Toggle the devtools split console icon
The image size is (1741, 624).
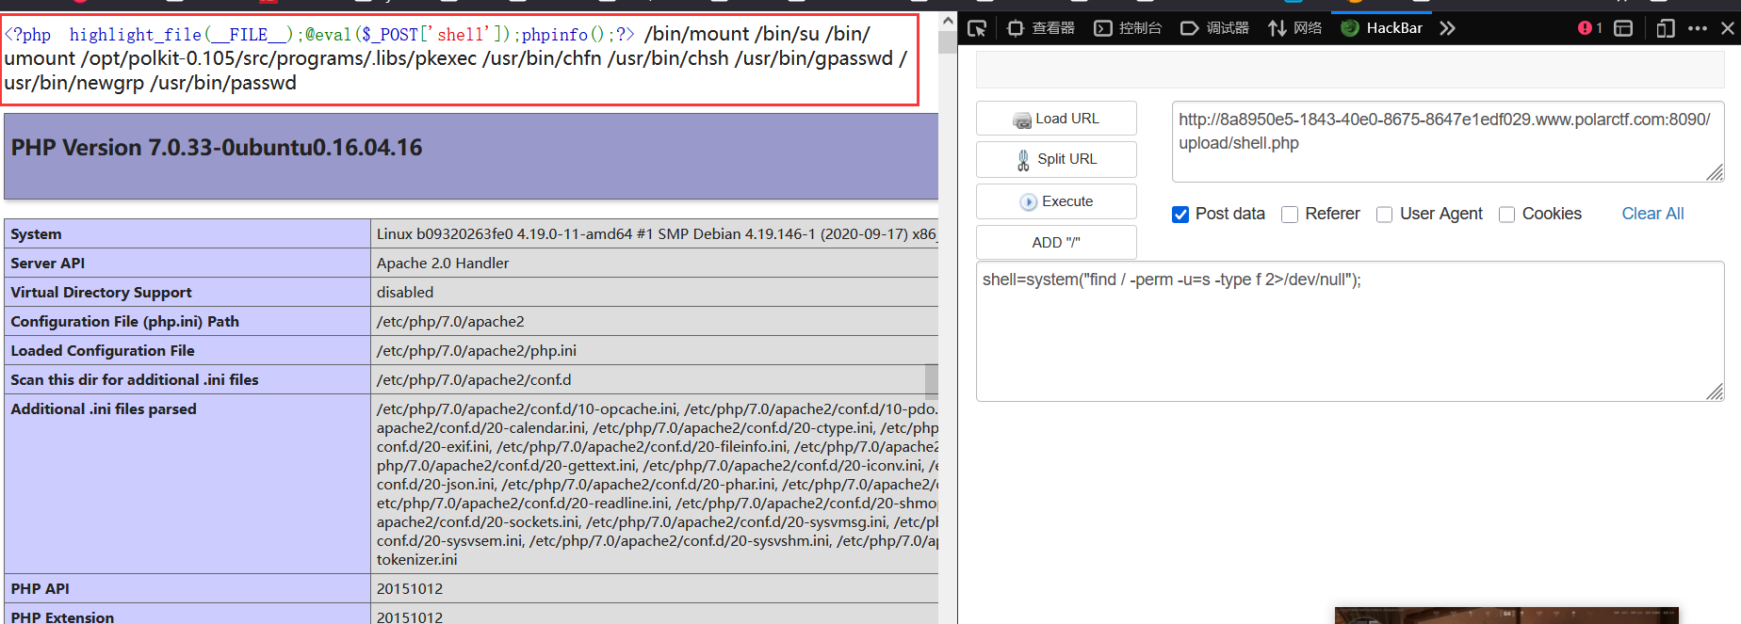[1623, 28]
